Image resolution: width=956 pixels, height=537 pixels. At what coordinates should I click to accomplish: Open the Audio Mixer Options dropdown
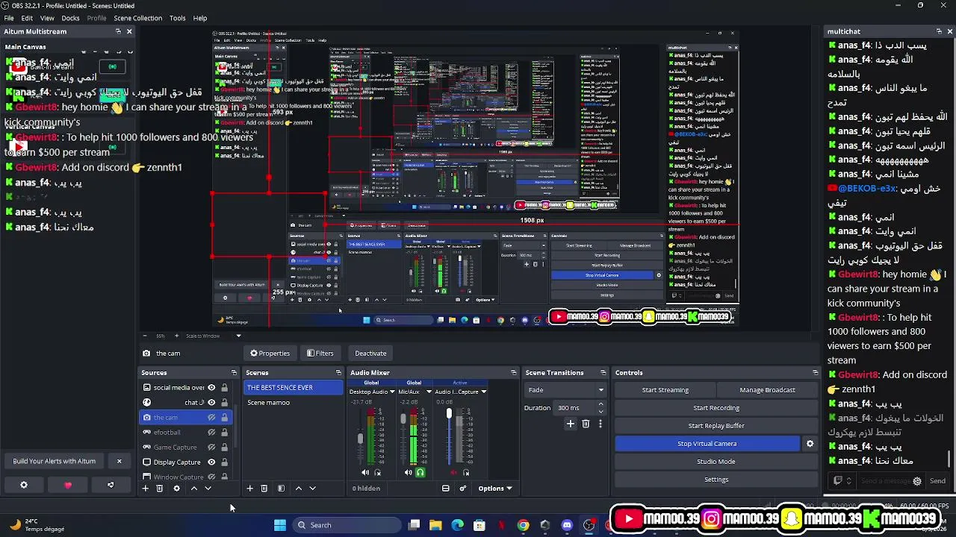point(495,489)
